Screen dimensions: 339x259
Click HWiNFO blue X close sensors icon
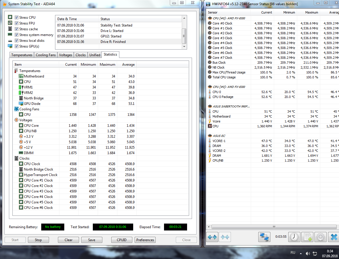coord(334,237)
